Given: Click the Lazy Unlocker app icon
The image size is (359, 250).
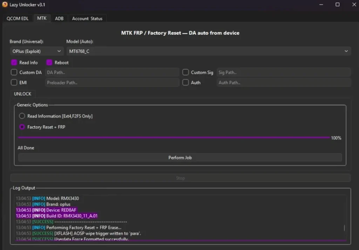Looking at the screenshot, I should tap(5, 5).
